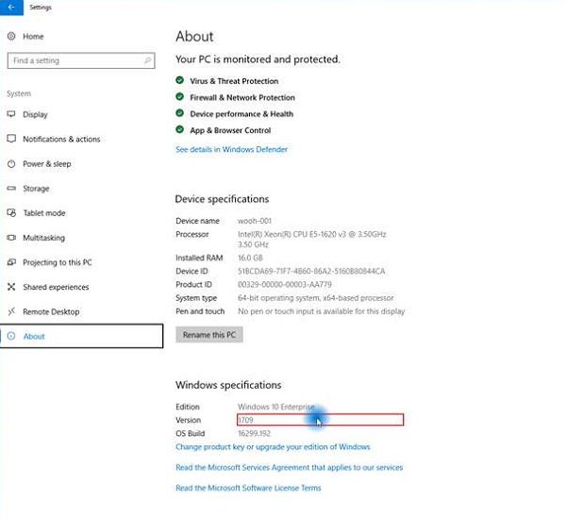Screen dimensions: 566x519
Task: Click the Tablet mode icon
Action: click(x=11, y=212)
